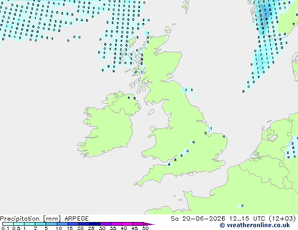
Task: Click the '0.1' legend scale label
Action: coord(5,228)
